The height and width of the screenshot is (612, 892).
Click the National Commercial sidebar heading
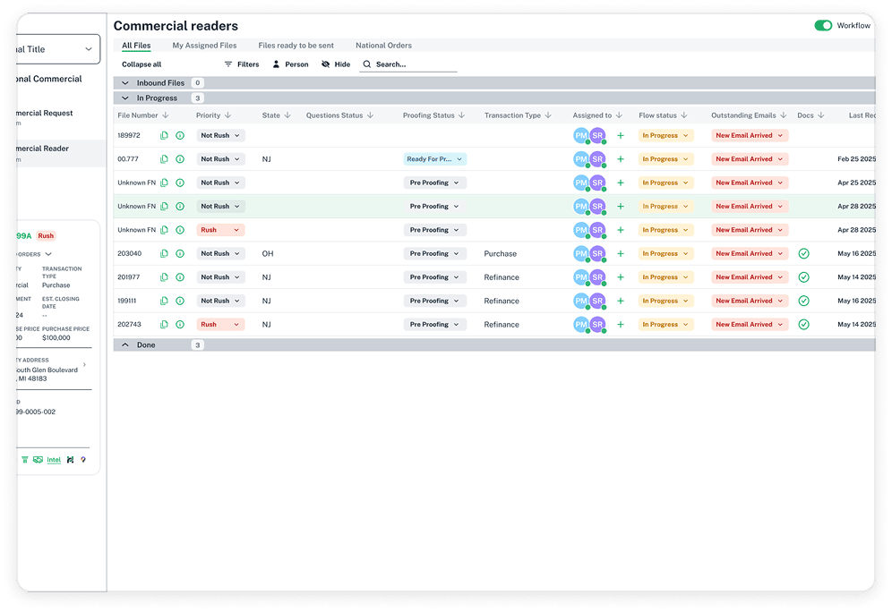(x=49, y=79)
